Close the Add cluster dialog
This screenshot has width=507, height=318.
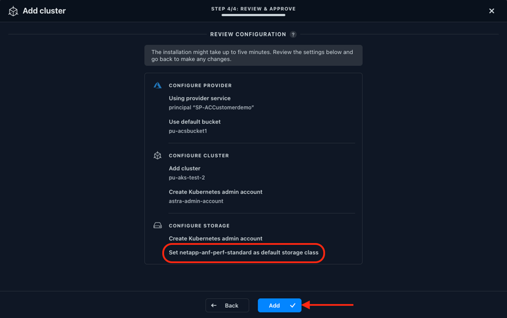click(491, 11)
